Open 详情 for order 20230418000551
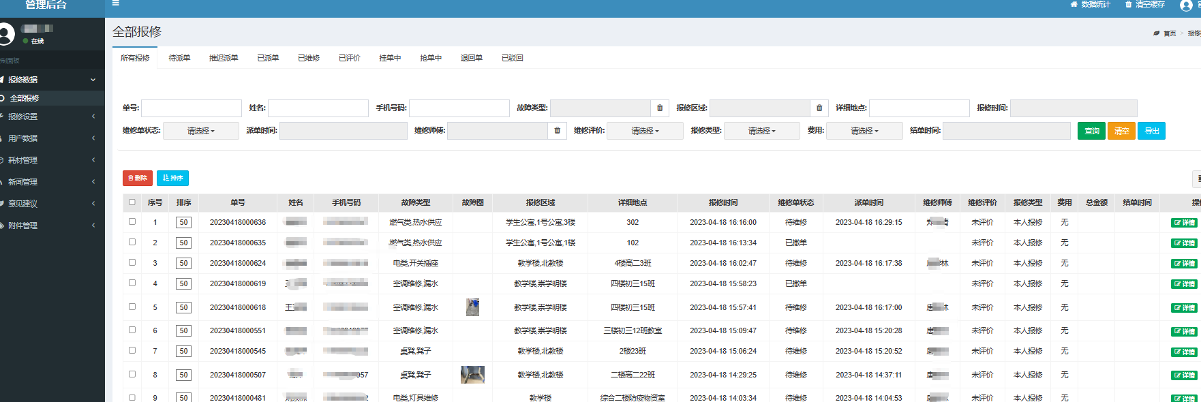Viewport: 1201px width, 402px height. pos(1184,331)
